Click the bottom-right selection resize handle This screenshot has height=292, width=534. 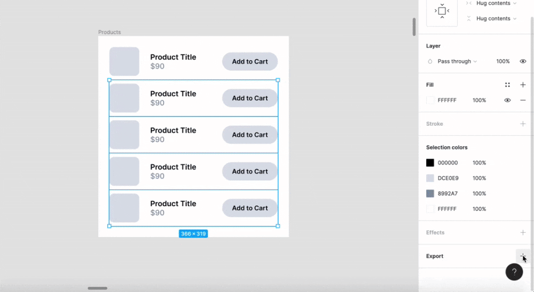point(278,226)
